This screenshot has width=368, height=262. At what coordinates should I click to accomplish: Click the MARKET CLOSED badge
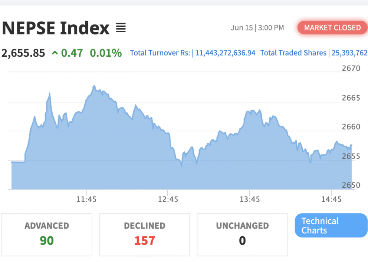(332, 28)
